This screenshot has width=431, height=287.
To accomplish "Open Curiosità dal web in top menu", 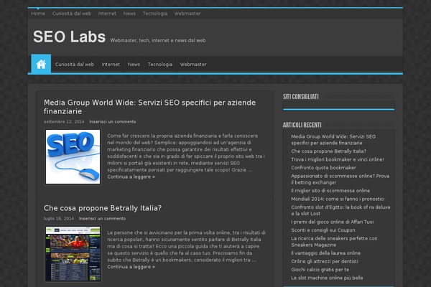I will [72, 14].
